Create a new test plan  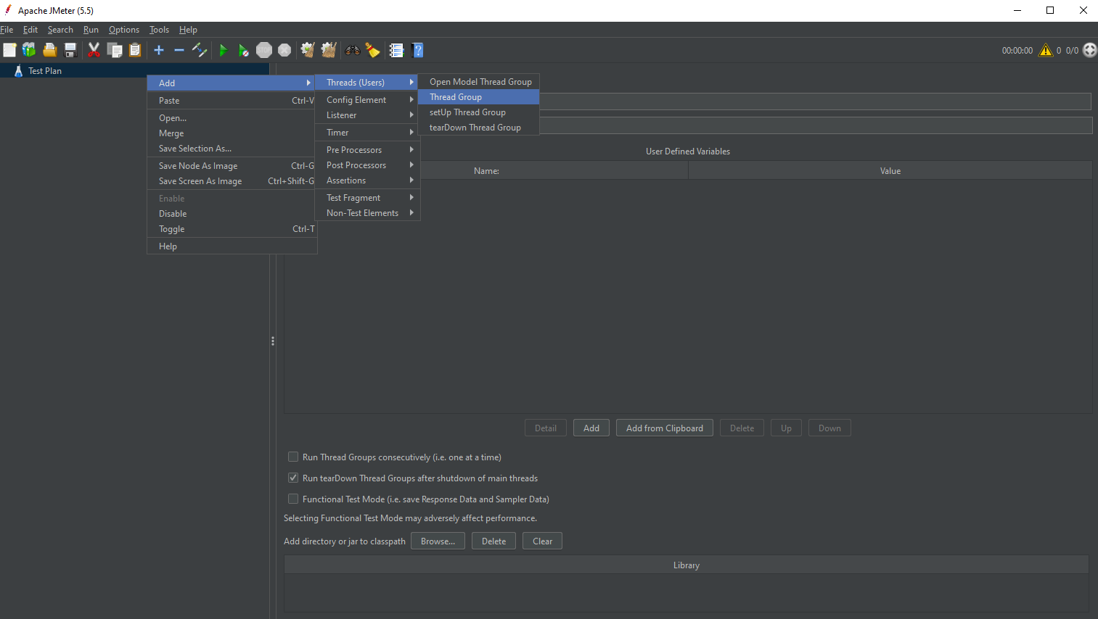(x=9, y=50)
